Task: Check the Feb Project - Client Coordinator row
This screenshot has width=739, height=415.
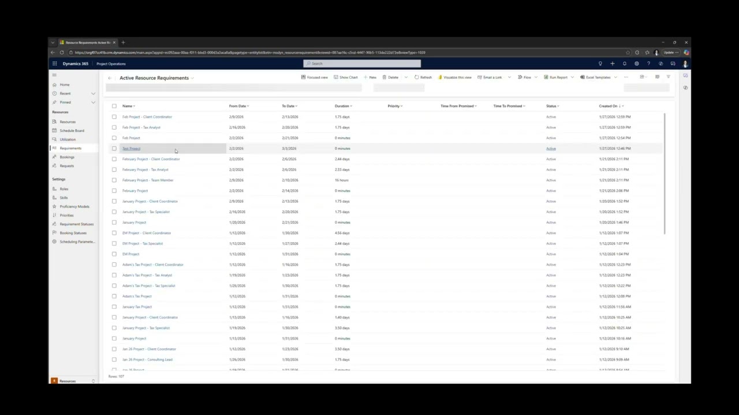Action: (114, 116)
